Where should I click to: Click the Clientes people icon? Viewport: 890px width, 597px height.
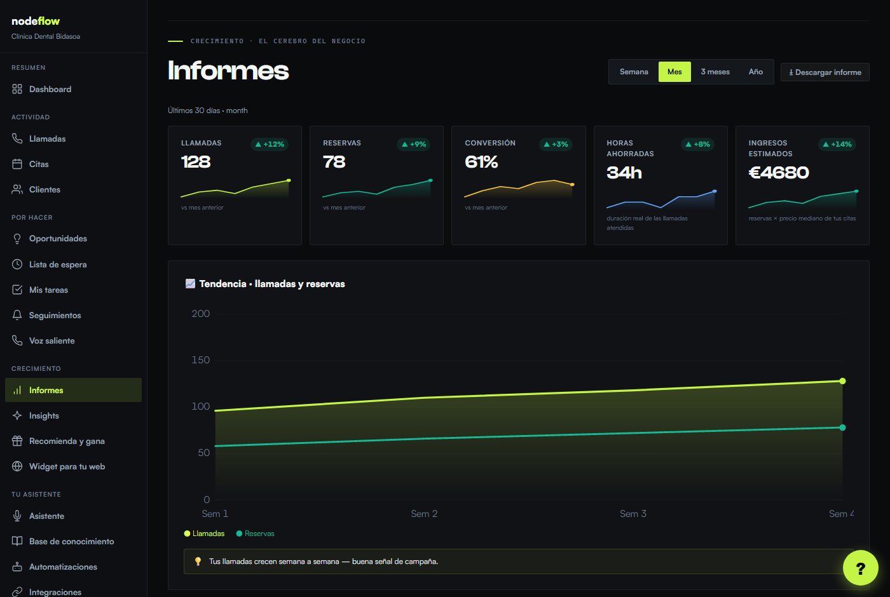[x=17, y=189]
